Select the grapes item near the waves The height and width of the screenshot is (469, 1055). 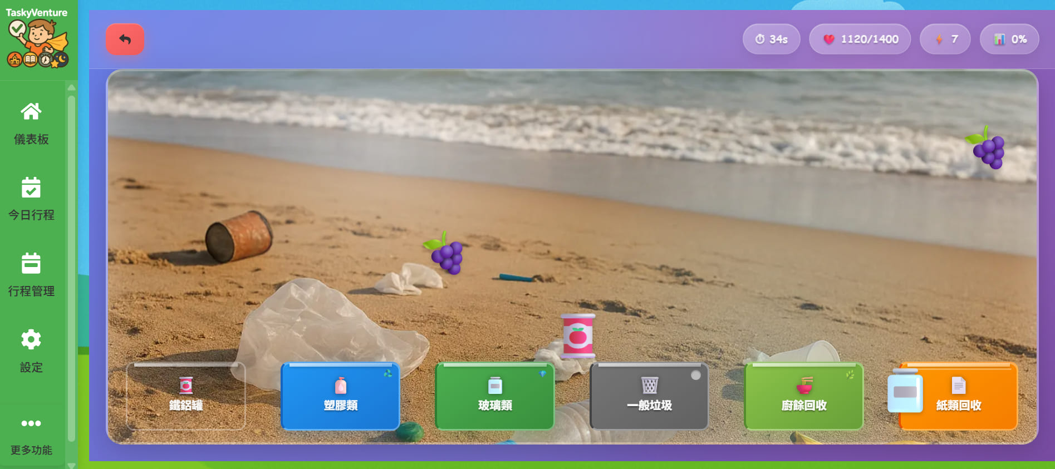[x=987, y=148]
